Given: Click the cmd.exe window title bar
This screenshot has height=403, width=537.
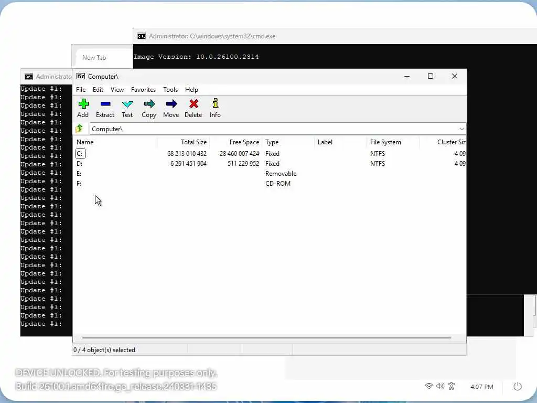Looking at the screenshot, I should [x=335, y=36].
